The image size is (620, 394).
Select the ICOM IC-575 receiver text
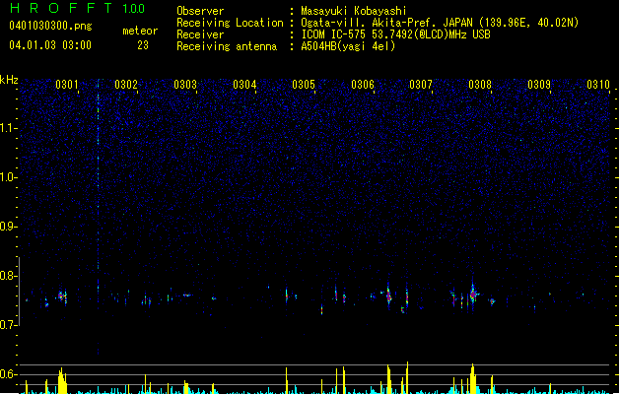tap(396, 34)
